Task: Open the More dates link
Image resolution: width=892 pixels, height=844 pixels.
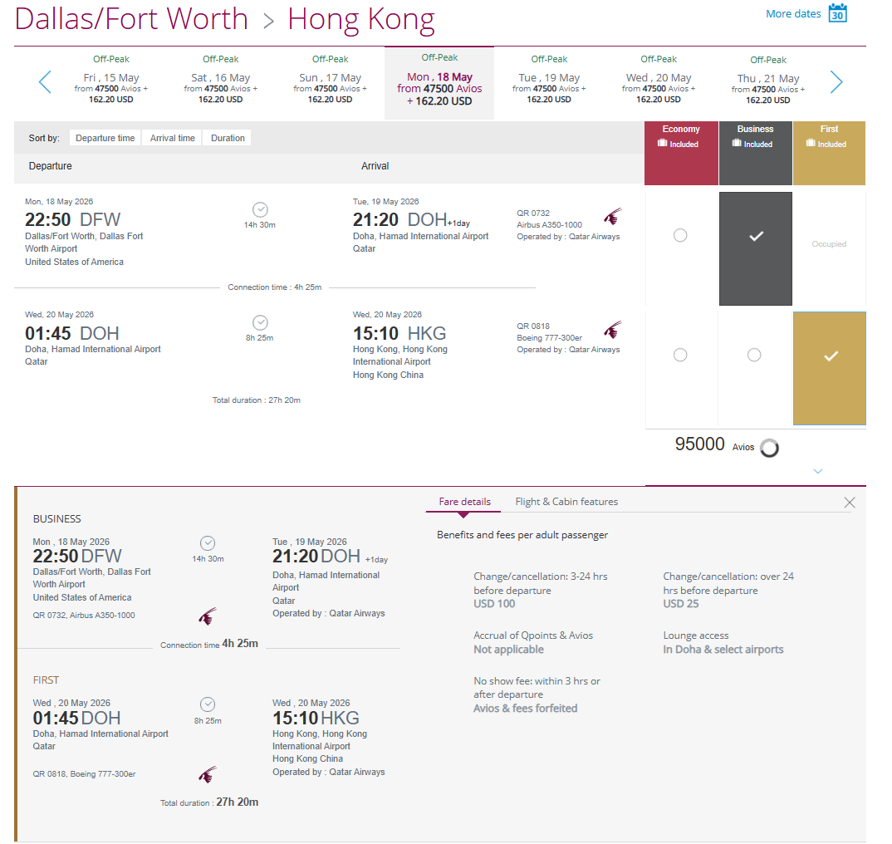Action: (794, 13)
